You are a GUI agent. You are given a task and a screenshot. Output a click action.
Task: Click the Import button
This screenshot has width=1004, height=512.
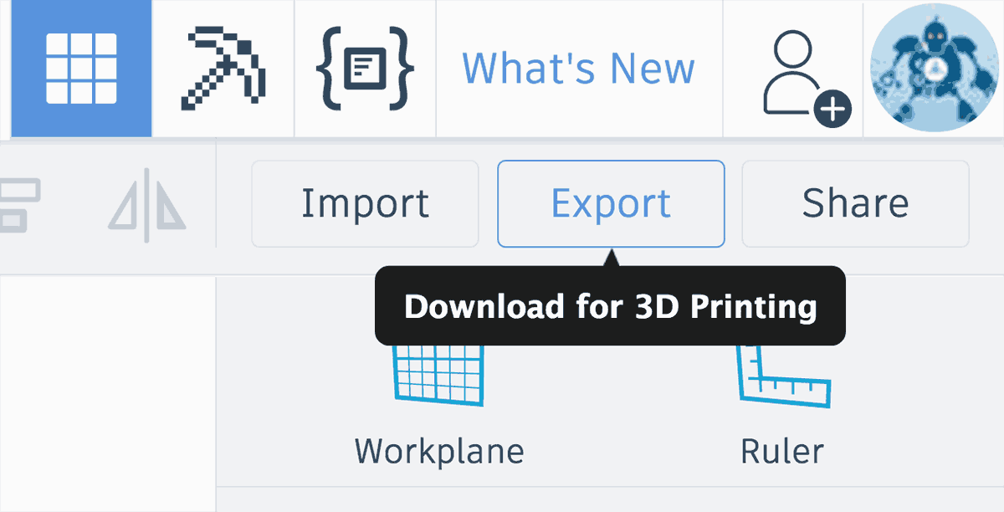[x=365, y=203]
